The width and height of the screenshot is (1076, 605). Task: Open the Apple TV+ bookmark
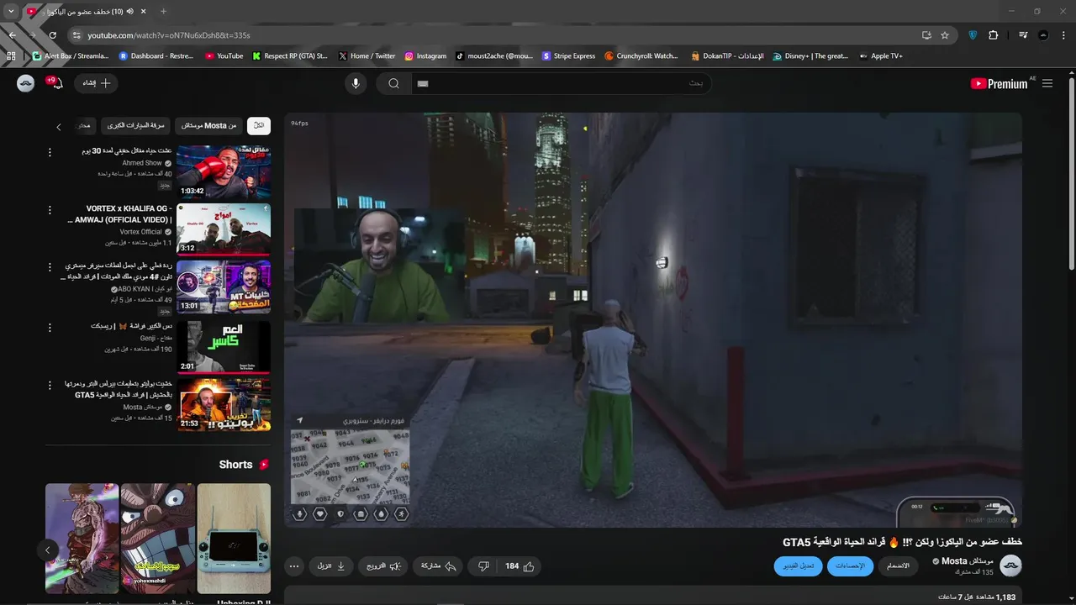(881, 56)
